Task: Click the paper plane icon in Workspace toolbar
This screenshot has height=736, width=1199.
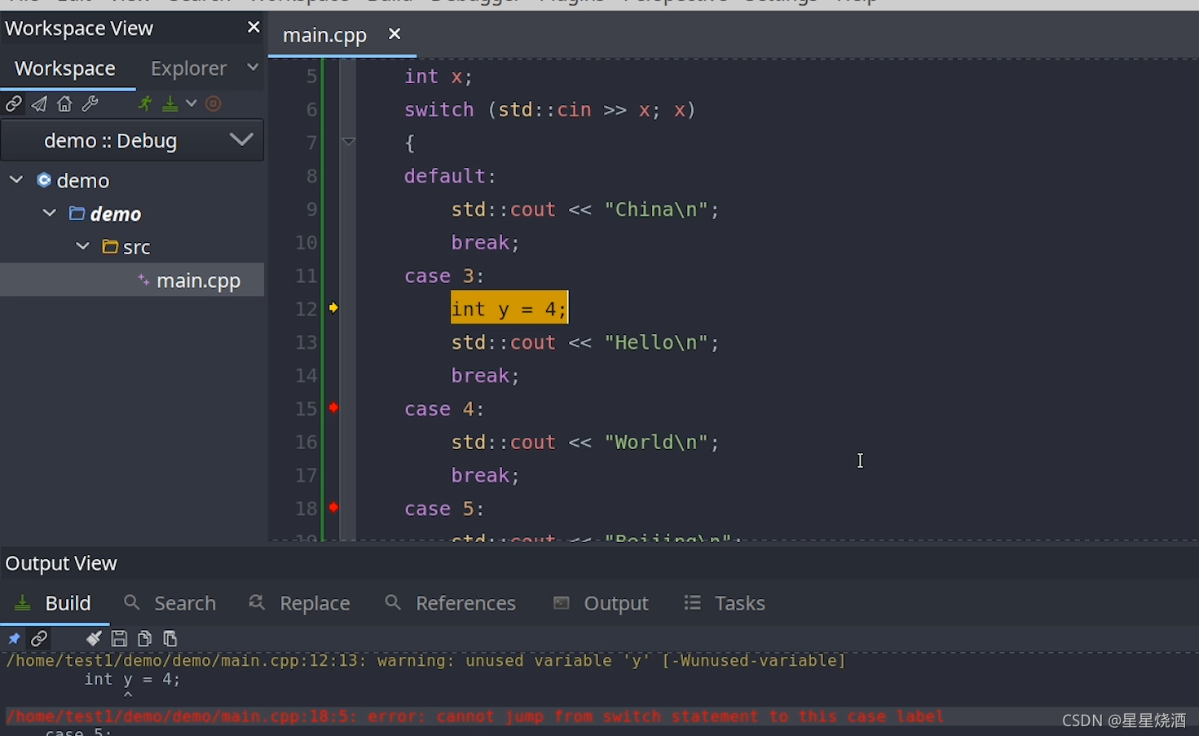Action: [x=39, y=104]
